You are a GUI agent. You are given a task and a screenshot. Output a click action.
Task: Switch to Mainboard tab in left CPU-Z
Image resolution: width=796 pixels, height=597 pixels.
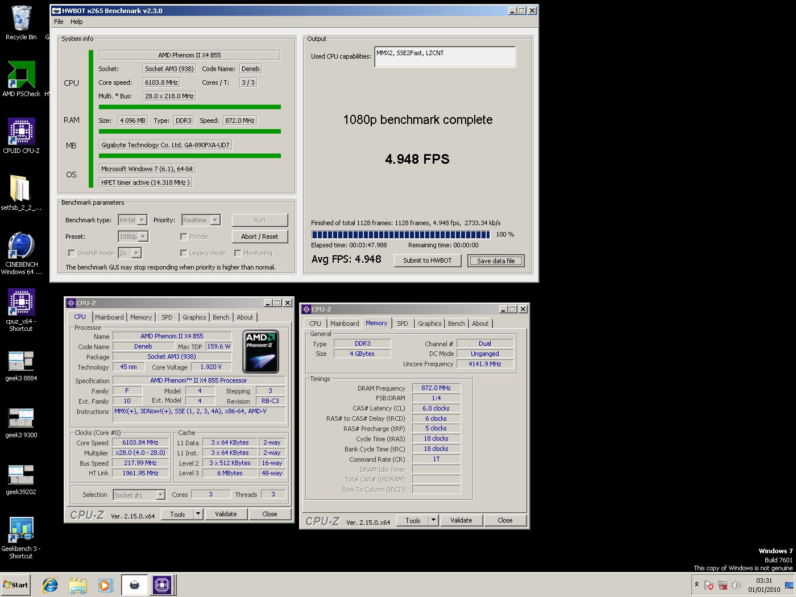109,317
